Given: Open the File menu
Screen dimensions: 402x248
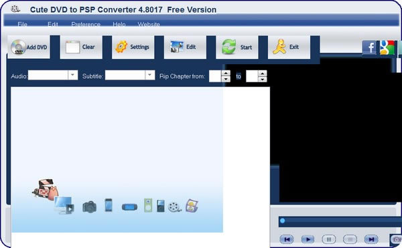Looking at the screenshot, I should (22, 24).
